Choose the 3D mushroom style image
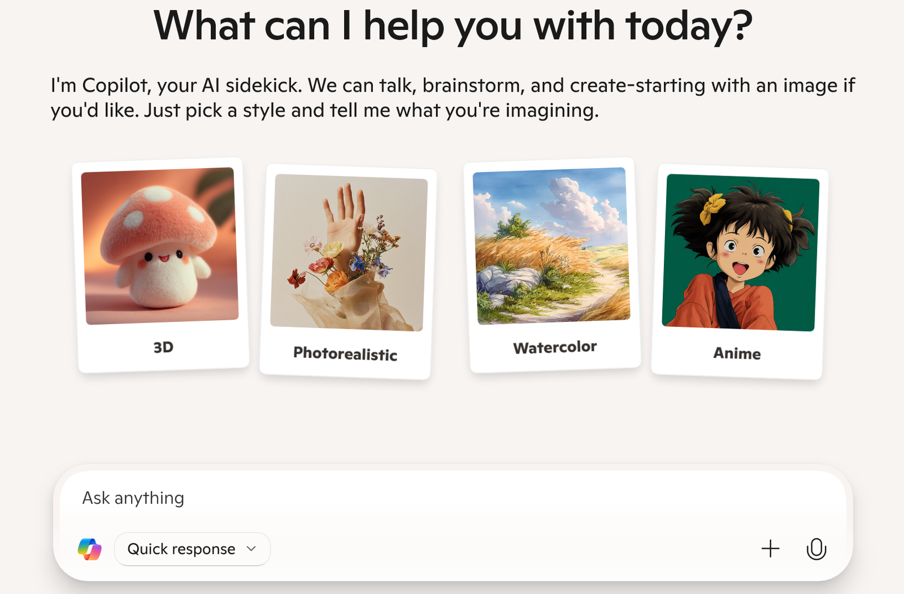The width and height of the screenshot is (904, 594). (x=160, y=246)
